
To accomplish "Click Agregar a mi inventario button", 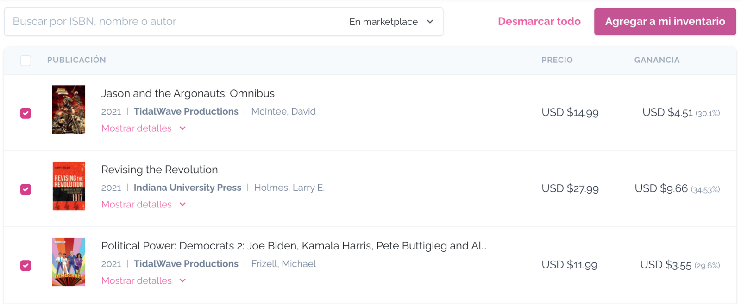I will coord(665,21).
